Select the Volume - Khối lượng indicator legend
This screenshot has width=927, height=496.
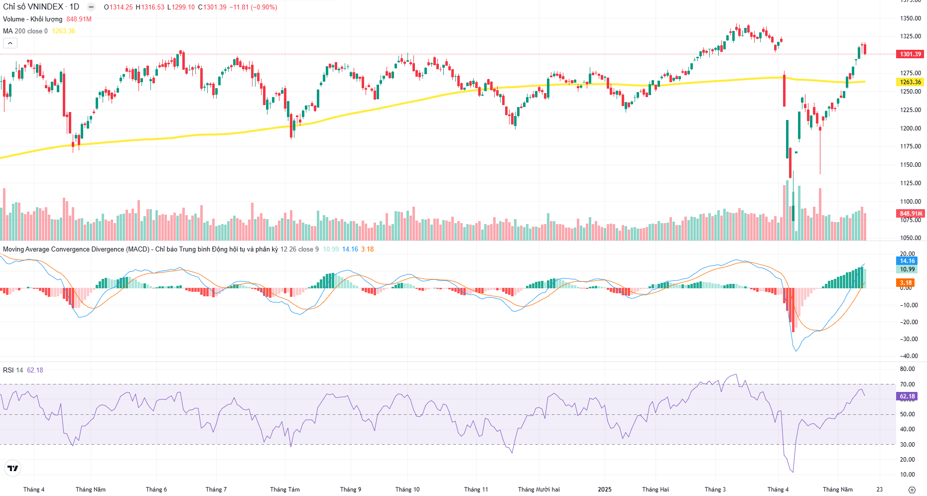click(x=32, y=19)
